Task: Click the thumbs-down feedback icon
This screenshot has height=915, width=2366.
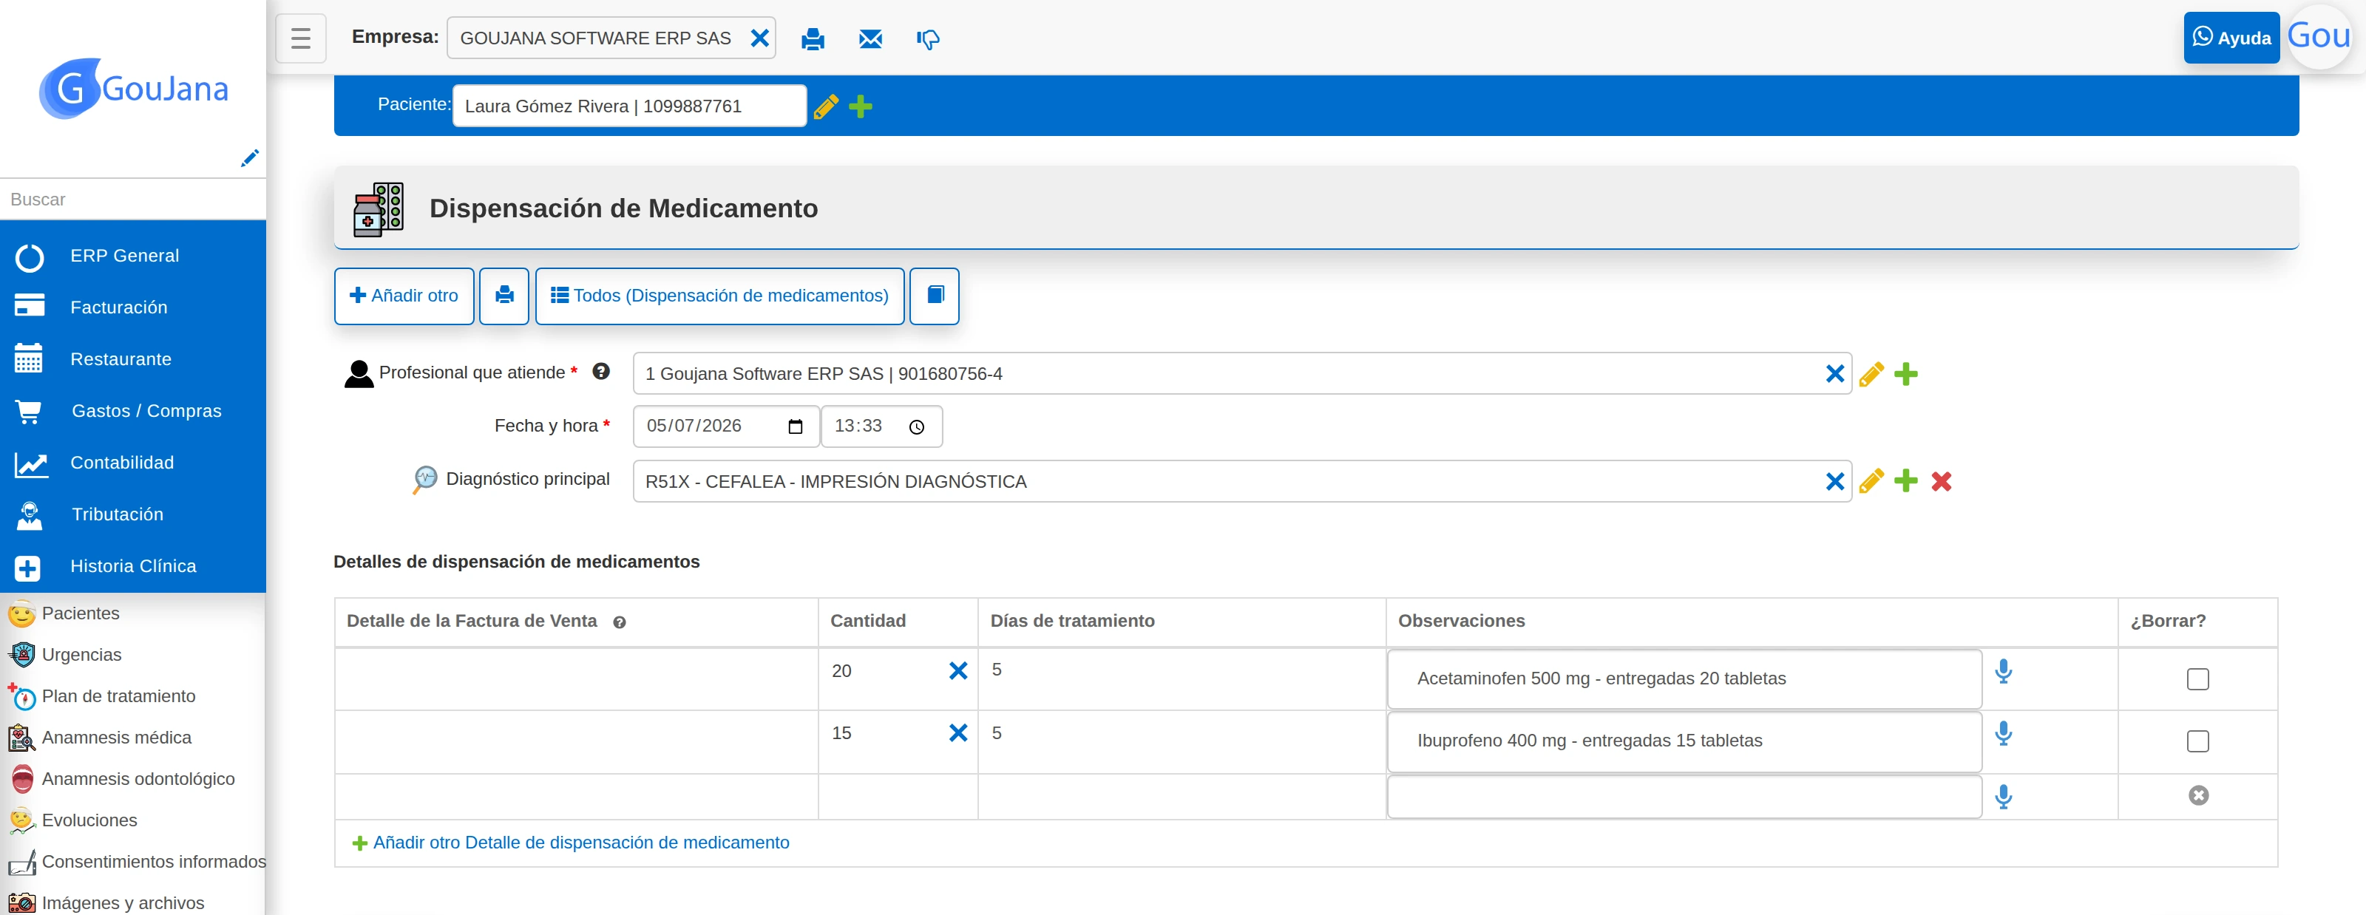Action: [x=928, y=39]
